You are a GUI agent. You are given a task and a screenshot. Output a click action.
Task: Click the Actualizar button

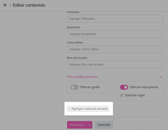coord(77,125)
